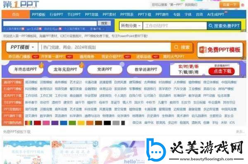The height and width of the screenshot is (164, 248).
Task: Open the 党课PPT pill button
Action: (105, 69)
